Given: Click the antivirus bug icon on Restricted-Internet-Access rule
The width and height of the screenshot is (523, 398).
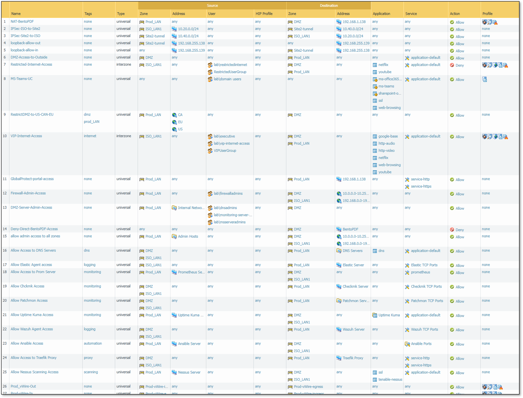Looking at the screenshot, I should tap(484, 65).
